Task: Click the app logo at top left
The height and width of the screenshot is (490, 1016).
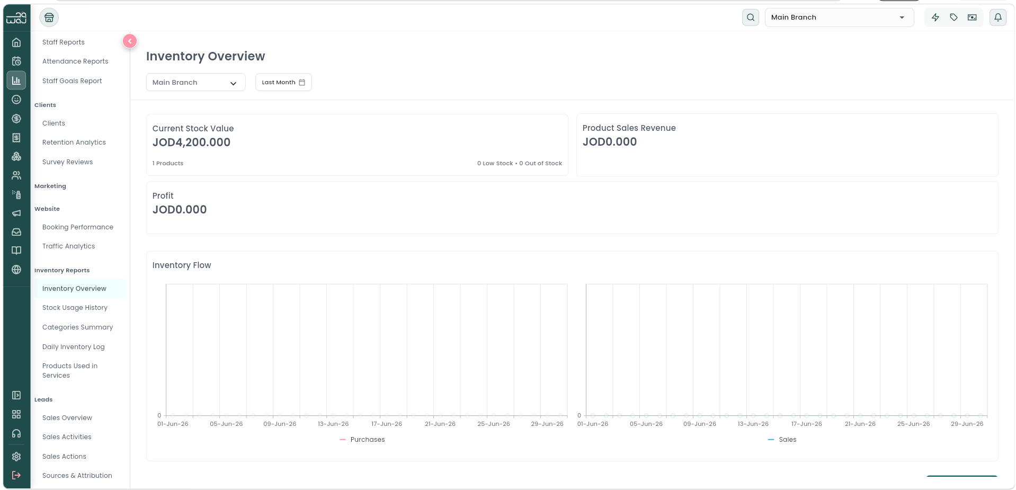Action: (x=16, y=17)
